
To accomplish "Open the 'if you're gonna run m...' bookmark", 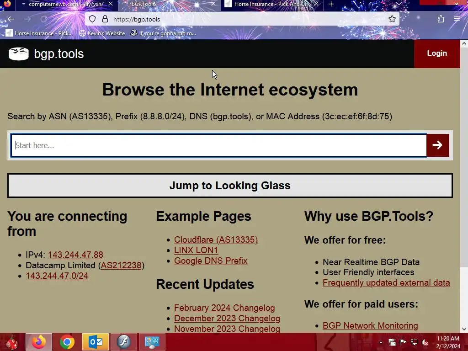I will tap(163, 33).
